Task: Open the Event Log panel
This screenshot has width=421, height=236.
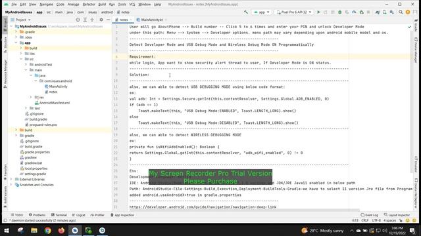Action: pyautogui.click(x=370, y=215)
